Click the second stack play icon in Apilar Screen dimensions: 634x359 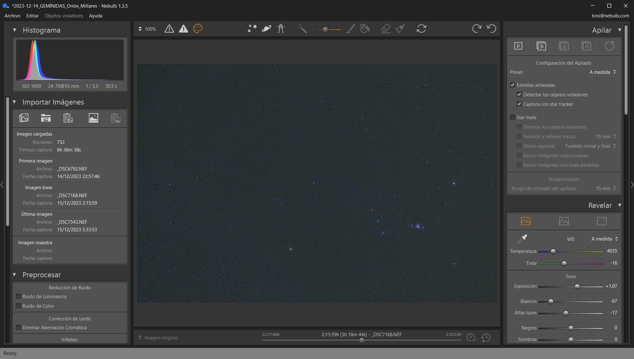tap(541, 46)
